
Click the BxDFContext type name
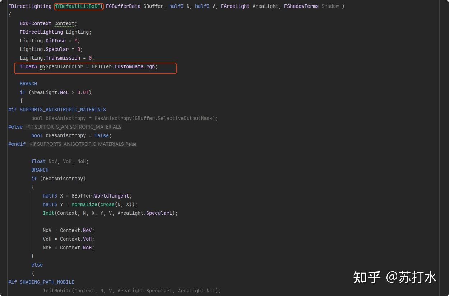[36, 23]
